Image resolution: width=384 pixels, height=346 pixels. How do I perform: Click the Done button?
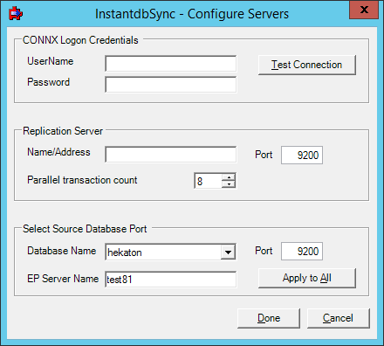coord(269,318)
